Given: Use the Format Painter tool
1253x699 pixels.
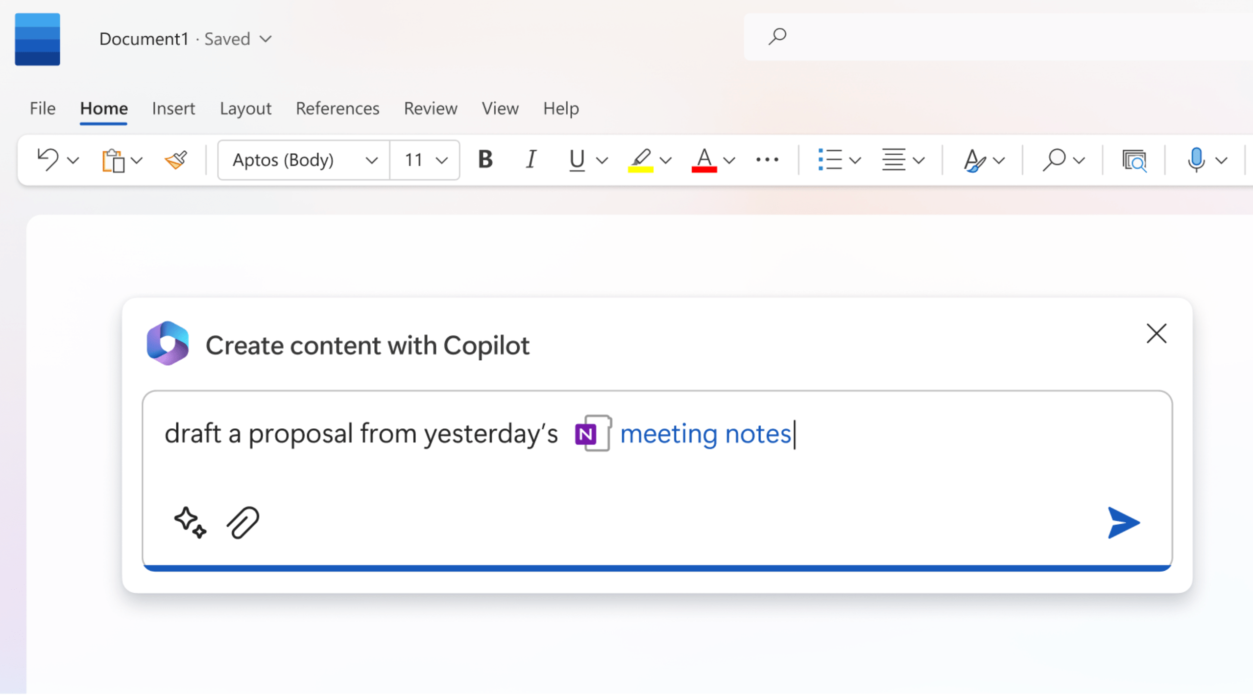Looking at the screenshot, I should tap(176, 160).
